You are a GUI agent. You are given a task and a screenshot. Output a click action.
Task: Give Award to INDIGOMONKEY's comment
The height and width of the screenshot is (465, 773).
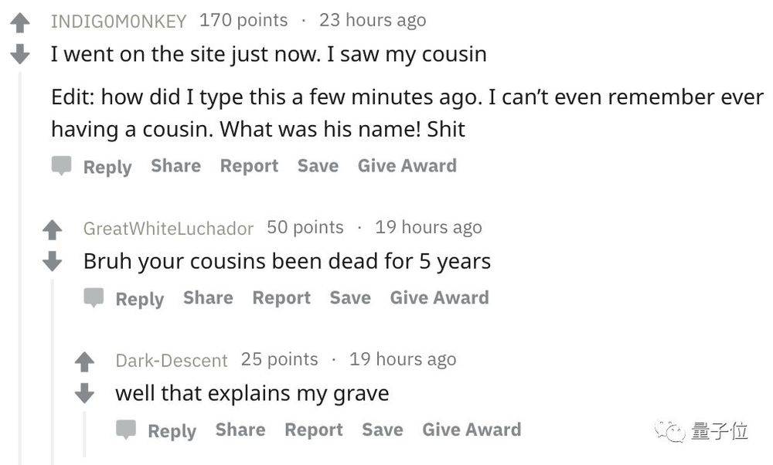pyautogui.click(x=407, y=165)
